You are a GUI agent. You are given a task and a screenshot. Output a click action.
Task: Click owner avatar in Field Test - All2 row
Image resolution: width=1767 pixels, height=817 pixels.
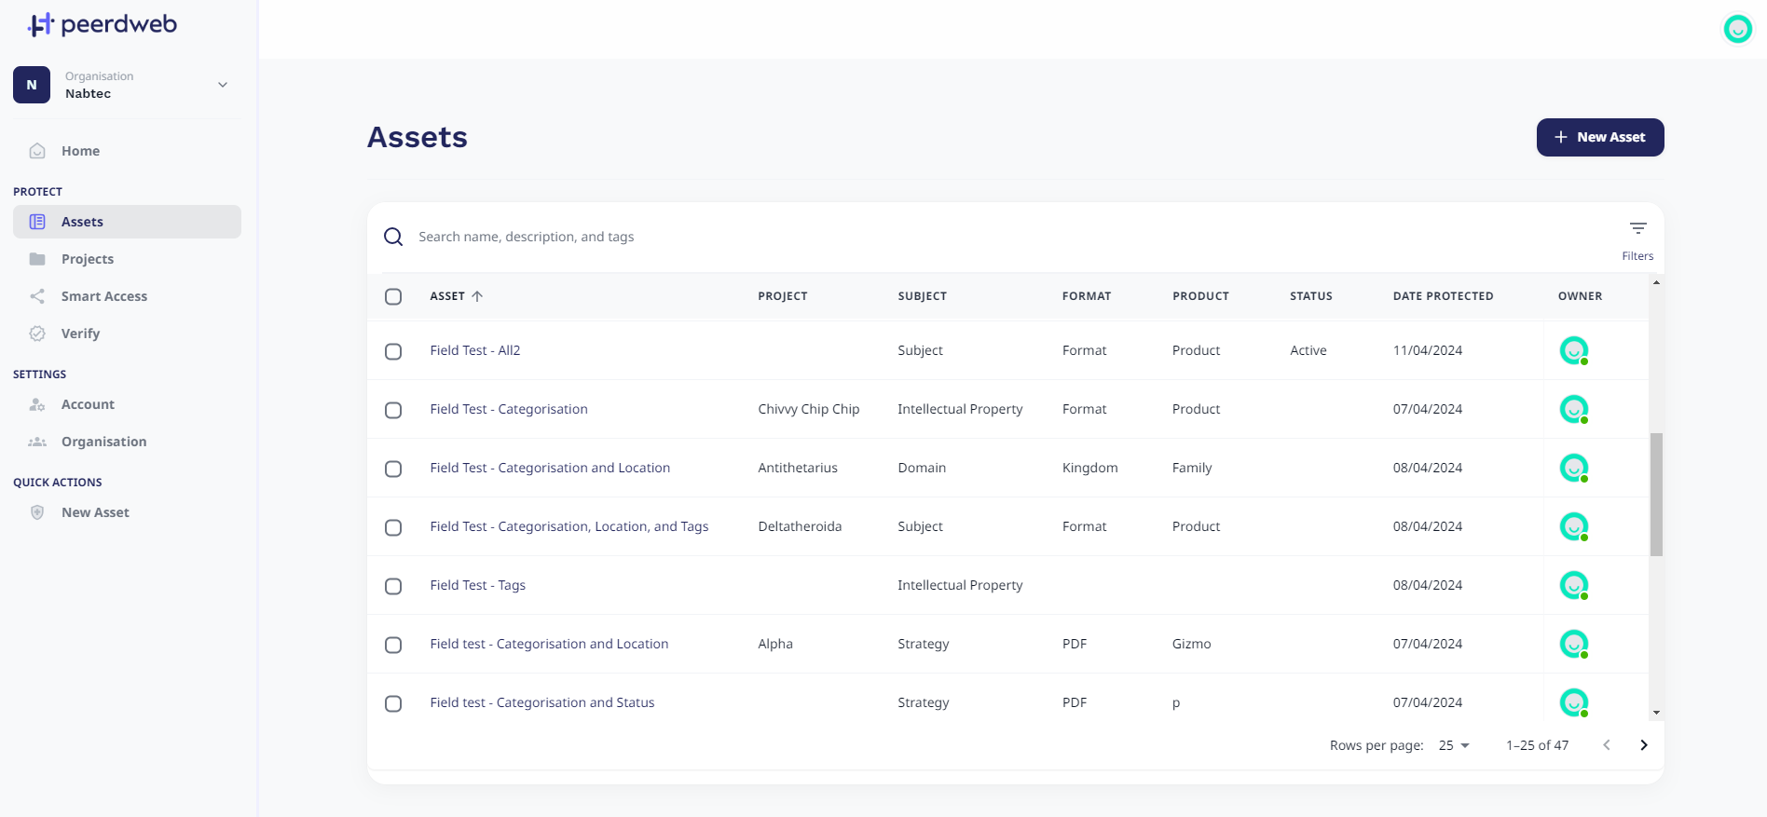(1574, 350)
